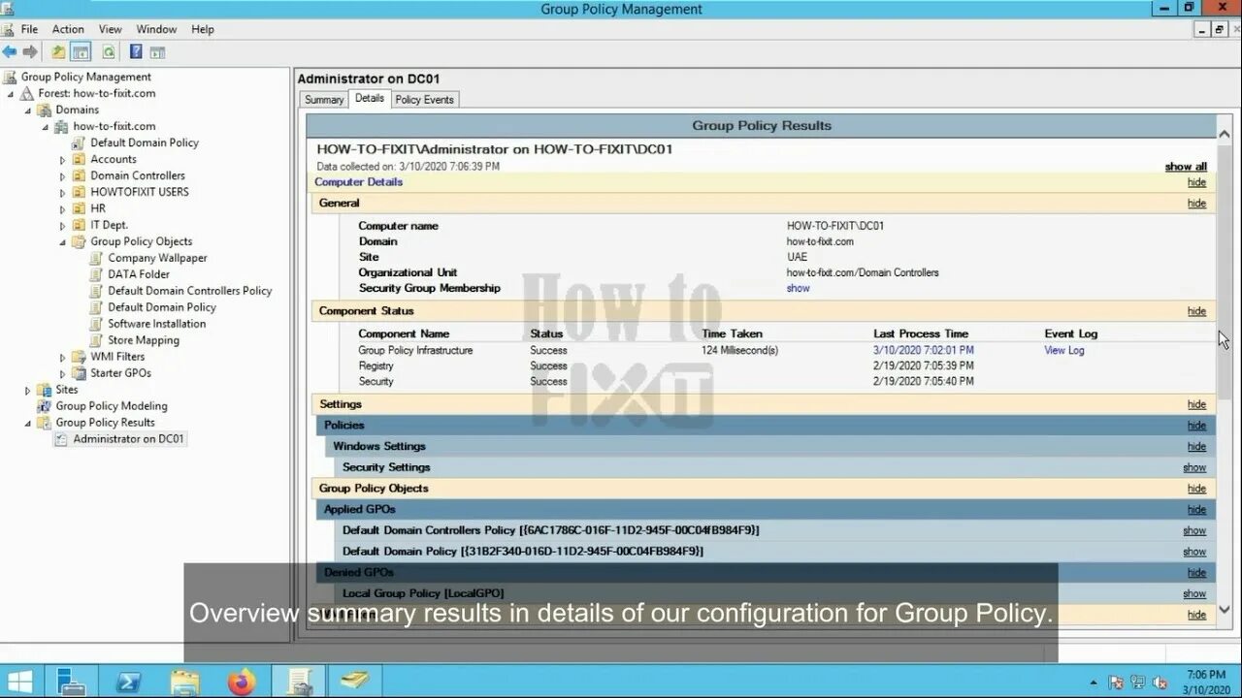Select Administrator on DC01 results node
Viewport: 1242px width, 698px height.
click(128, 439)
